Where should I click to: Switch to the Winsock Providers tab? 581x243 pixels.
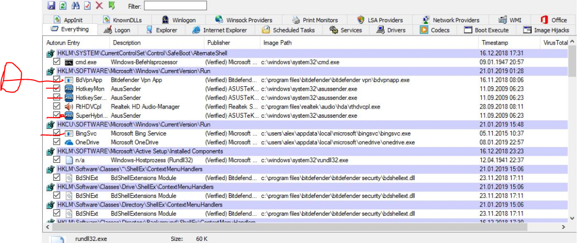pos(244,20)
